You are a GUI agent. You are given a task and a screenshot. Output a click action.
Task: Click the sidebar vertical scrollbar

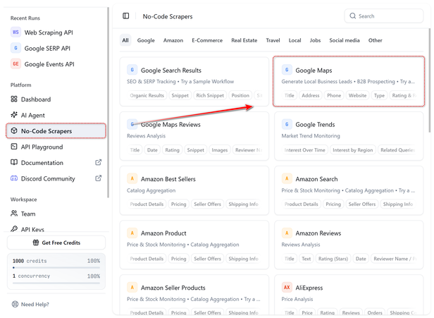(x=108, y=102)
